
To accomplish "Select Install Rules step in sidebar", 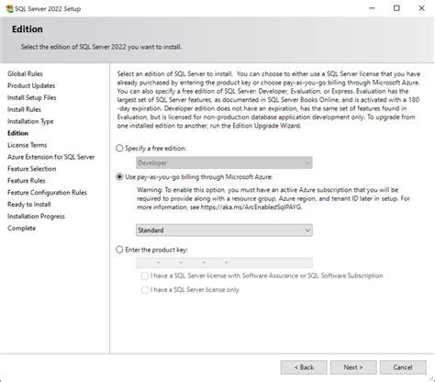I will 24,109.
